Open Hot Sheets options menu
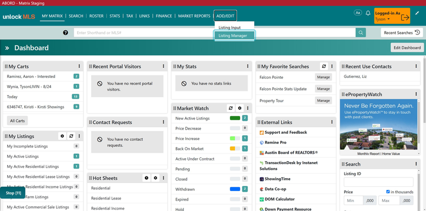 pos(163,178)
